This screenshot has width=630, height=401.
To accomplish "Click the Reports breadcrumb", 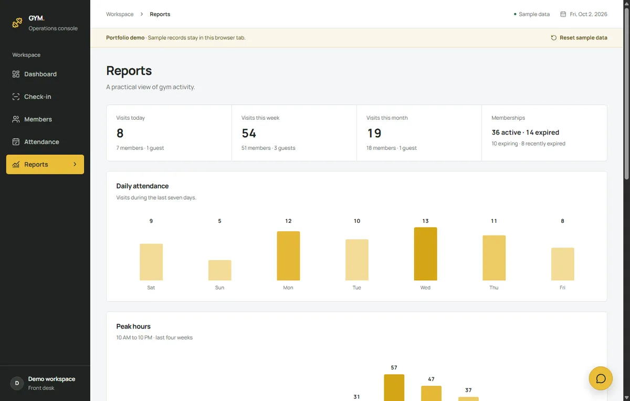I will [160, 14].
